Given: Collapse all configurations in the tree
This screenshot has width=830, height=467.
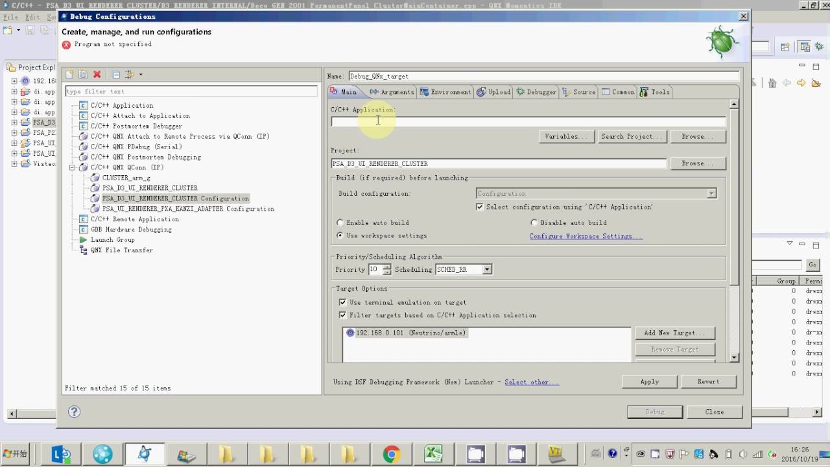Looking at the screenshot, I should pos(116,75).
